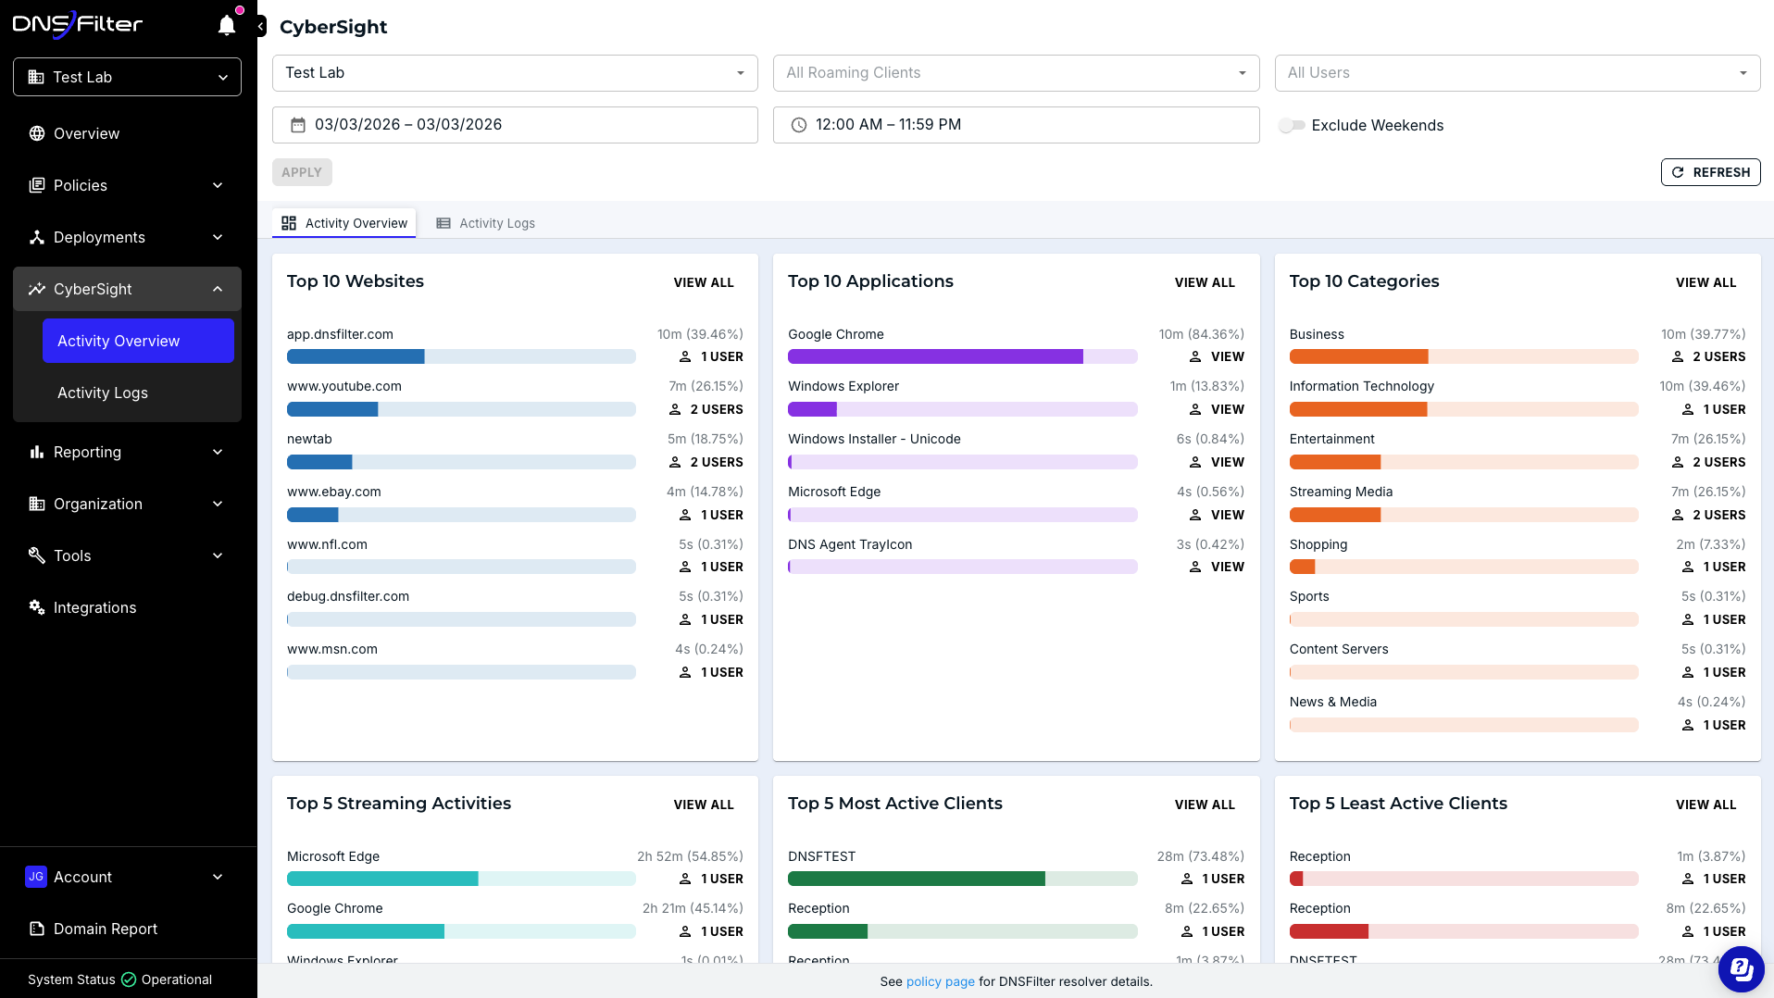Click System Status Operational text
Screen dimensions: 1774x998
point(119,979)
